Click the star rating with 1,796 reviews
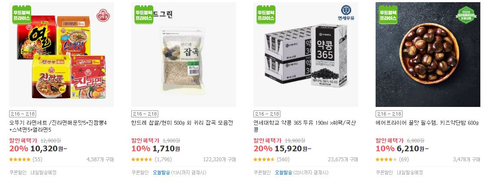 click(x=142, y=160)
